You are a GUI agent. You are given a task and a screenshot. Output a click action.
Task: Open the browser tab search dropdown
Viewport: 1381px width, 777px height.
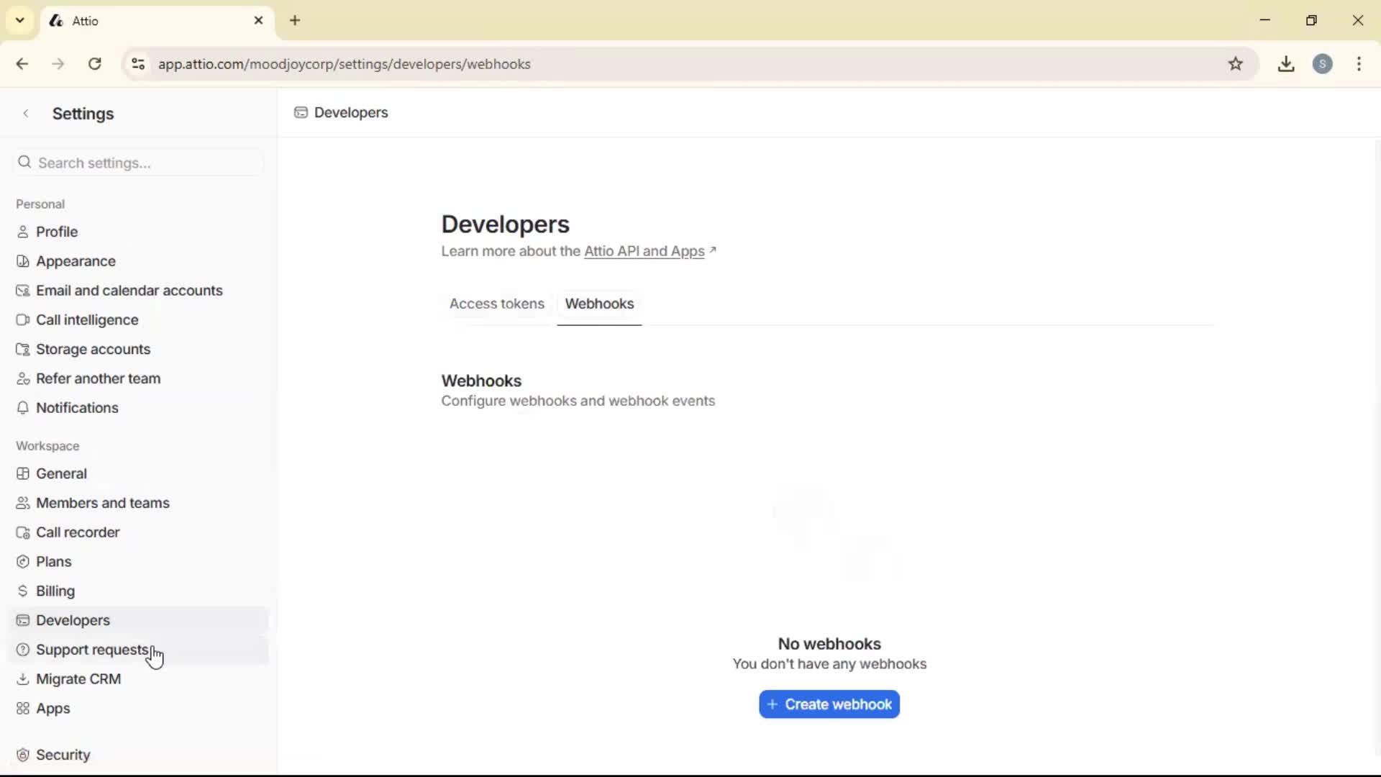(x=19, y=20)
